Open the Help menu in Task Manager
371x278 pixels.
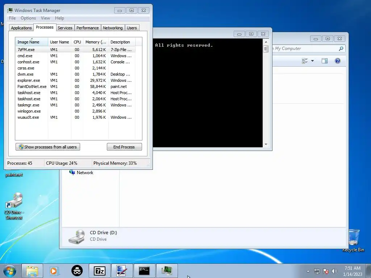59,18
